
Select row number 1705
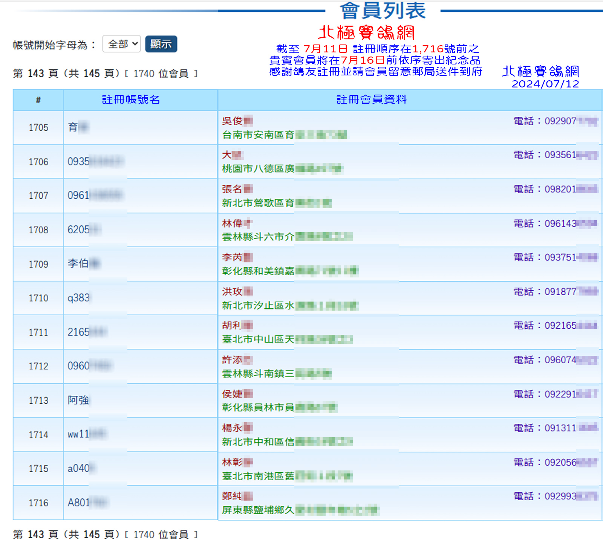(x=38, y=127)
